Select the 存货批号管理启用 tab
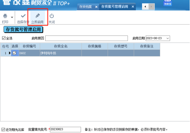The image size is (190, 133). [x=115, y=6]
